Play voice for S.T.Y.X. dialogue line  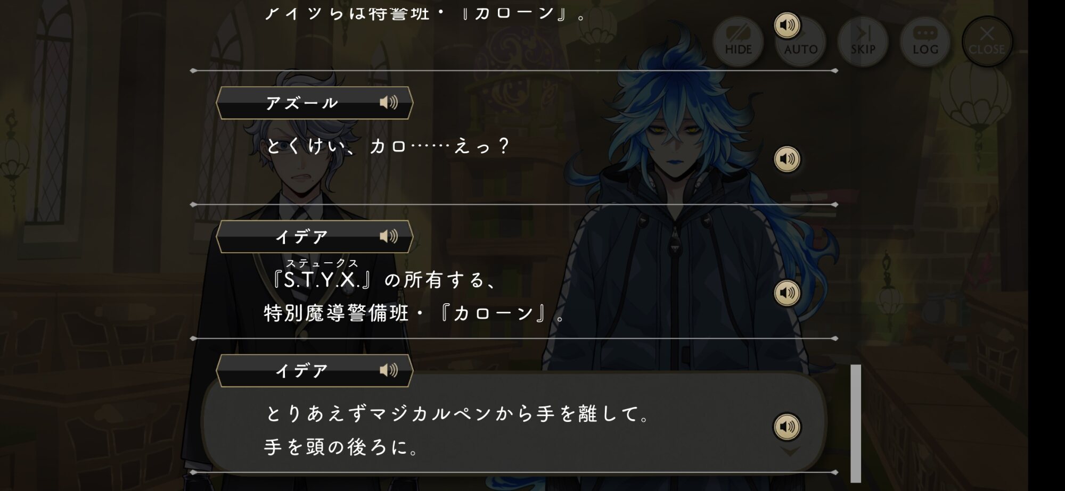click(787, 293)
